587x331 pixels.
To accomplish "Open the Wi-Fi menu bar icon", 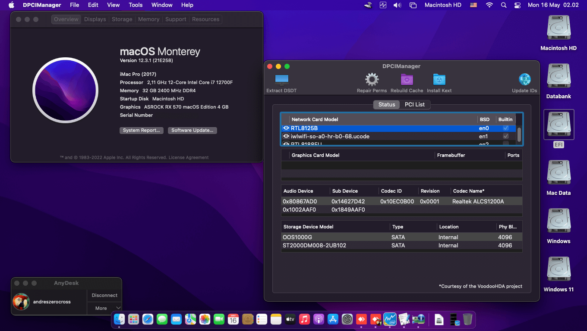I will 489,5.
